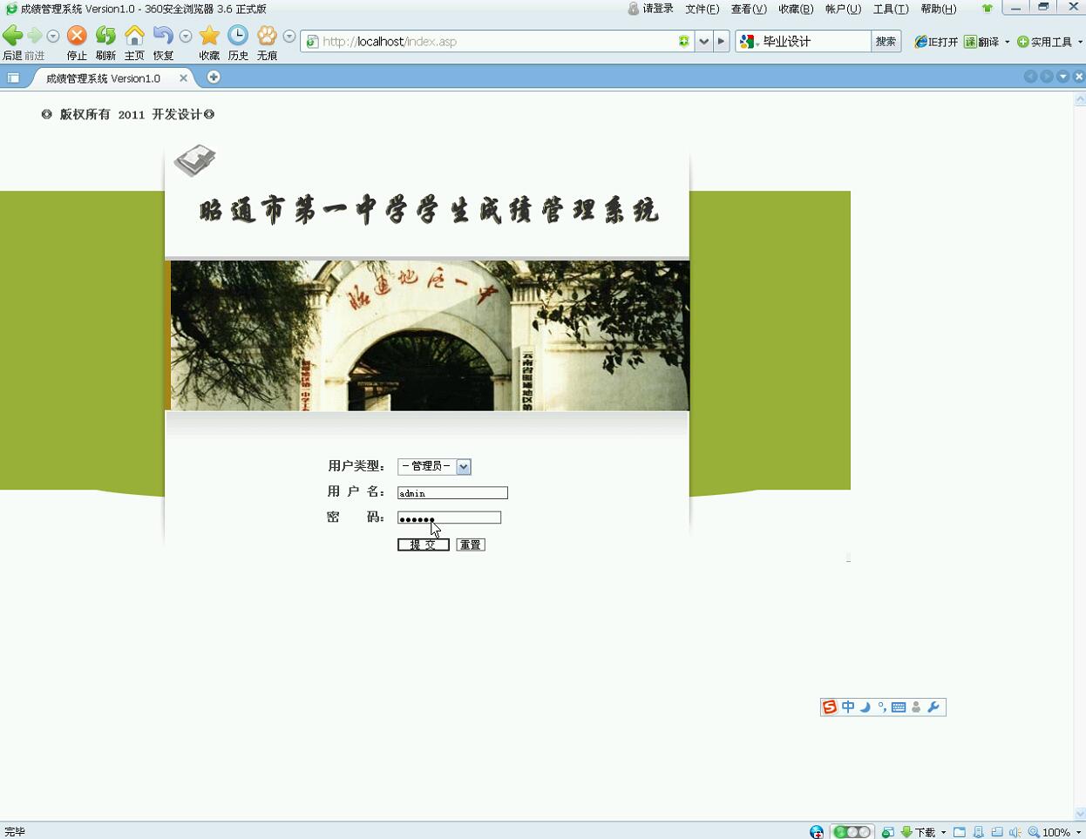Click the folder icon in status bar
Screen dimensions: 1086x839
(960, 832)
